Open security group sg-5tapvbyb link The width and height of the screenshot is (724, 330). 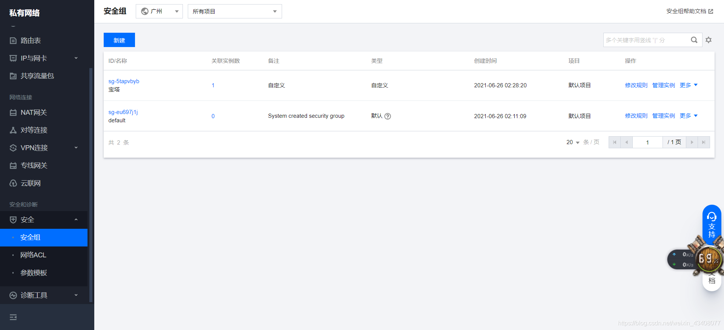(x=124, y=81)
